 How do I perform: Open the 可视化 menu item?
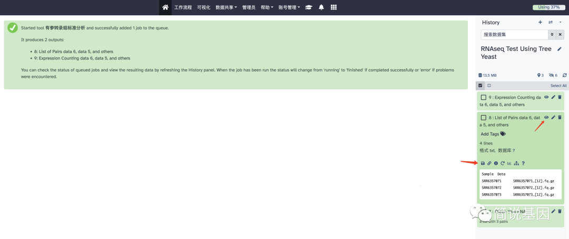(x=203, y=7)
